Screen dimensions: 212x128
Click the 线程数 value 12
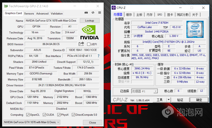(202, 91)
